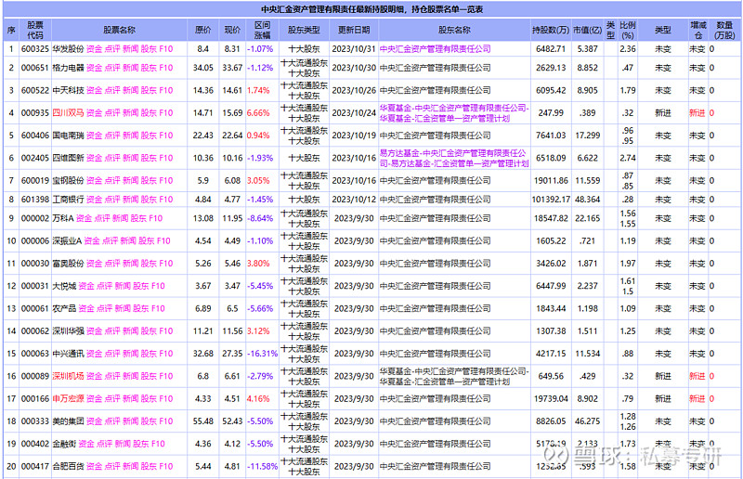743x479 pixels.
Task: Click the -16.31% change for 中兴通讯
Action: [x=262, y=354]
